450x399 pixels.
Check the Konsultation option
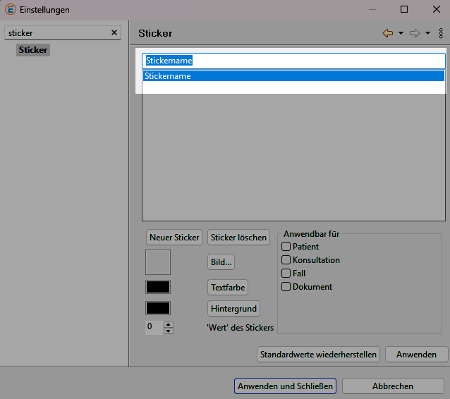286,260
